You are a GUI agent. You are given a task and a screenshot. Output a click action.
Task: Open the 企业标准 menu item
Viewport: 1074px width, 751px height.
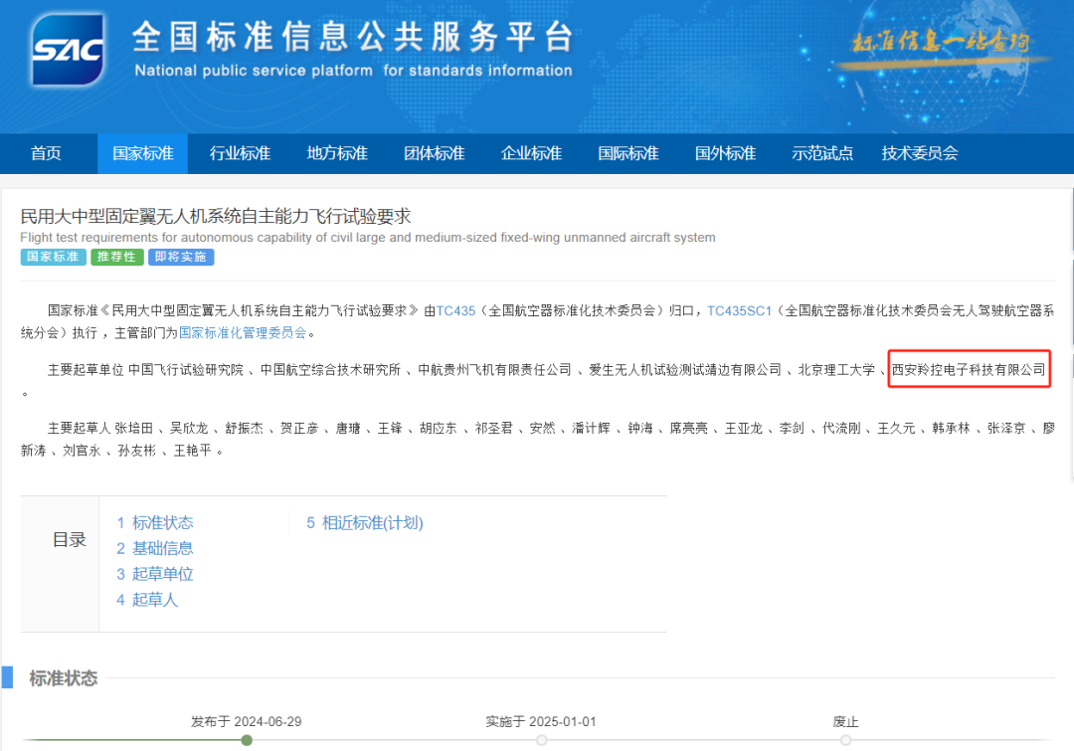click(x=531, y=153)
